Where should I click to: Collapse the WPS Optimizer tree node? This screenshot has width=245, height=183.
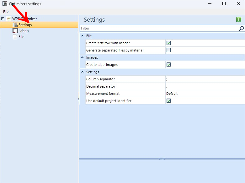(x=3, y=19)
